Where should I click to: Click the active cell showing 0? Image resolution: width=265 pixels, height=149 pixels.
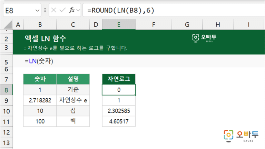(119, 90)
